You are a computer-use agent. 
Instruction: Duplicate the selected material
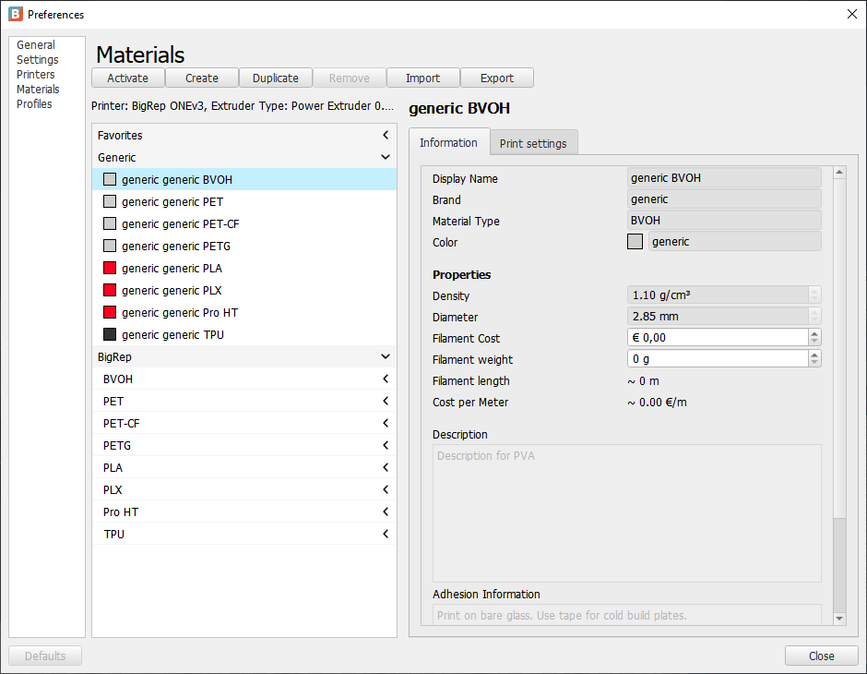(276, 78)
